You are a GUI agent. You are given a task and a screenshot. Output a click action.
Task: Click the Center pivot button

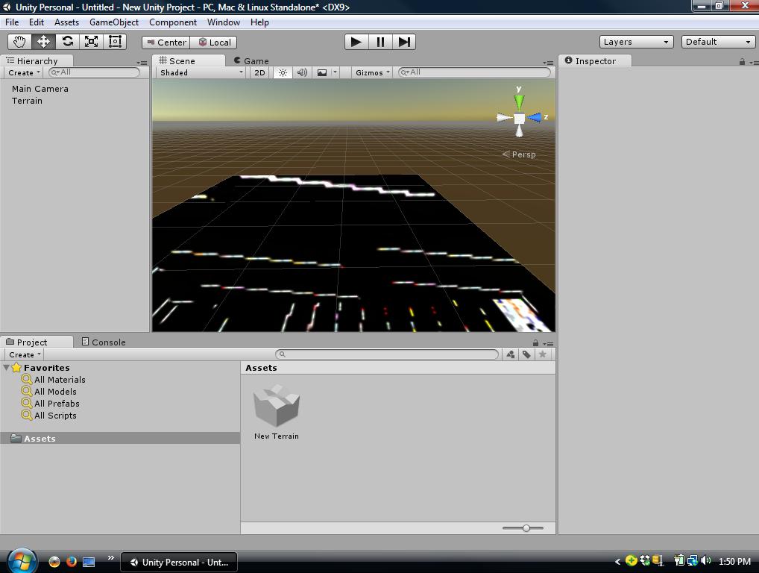click(166, 42)
